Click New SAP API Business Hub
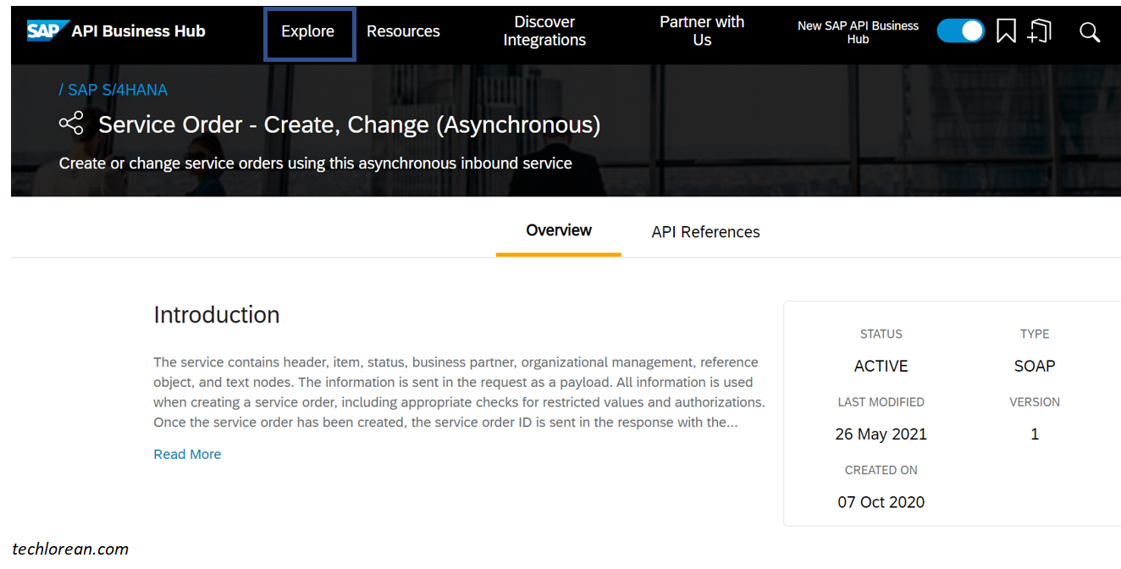1121x569 pixels. click(858, 32)
